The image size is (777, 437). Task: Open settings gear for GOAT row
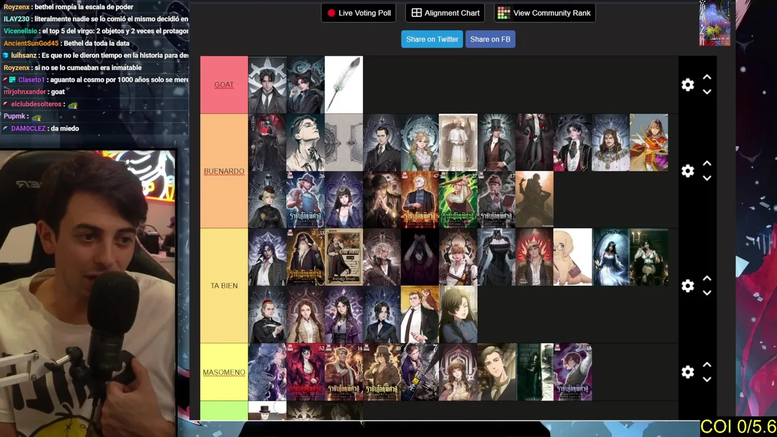pyautogui.click(x=687, y=85)
